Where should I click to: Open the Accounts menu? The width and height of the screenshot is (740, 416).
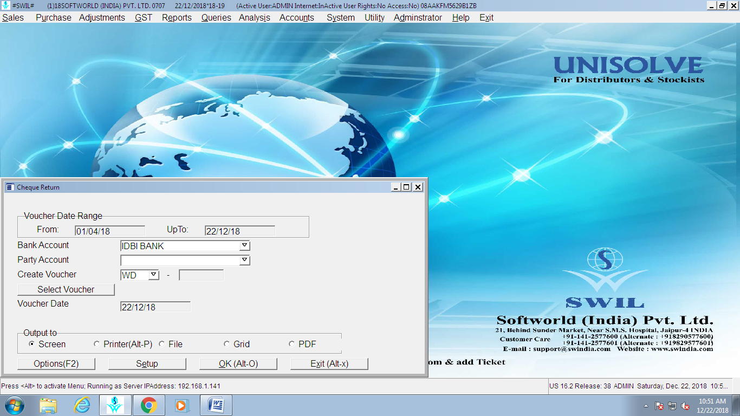(297, 17)
